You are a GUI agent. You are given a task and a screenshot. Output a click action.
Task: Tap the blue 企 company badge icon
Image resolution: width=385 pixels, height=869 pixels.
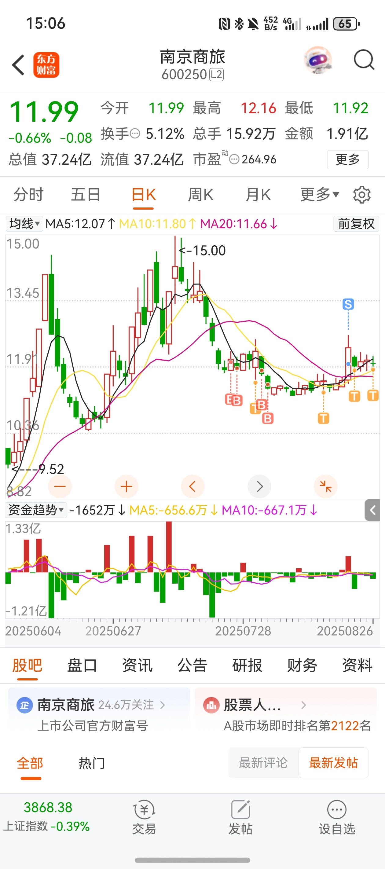pyautogui.click(x=25, y=705)
